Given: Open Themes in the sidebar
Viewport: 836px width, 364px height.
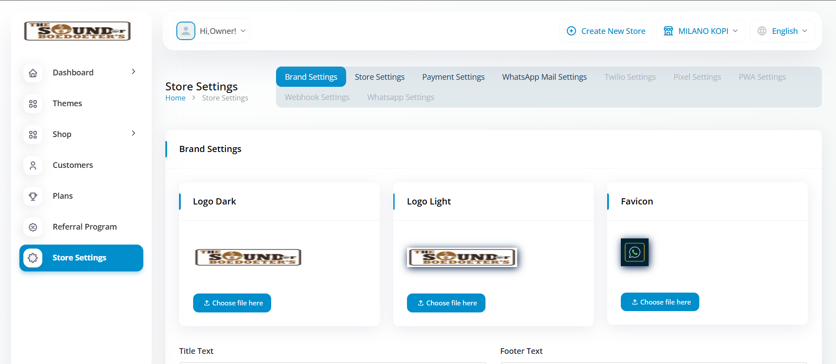Looking at the screenshot, I should (x=81, y=104).
